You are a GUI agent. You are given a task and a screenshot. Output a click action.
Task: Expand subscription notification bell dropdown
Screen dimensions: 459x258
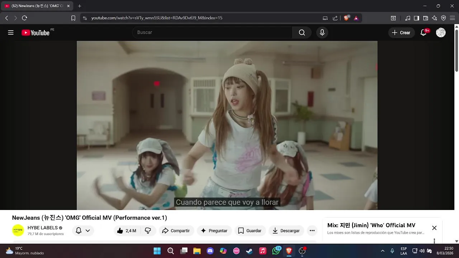(x=83, y=231)
